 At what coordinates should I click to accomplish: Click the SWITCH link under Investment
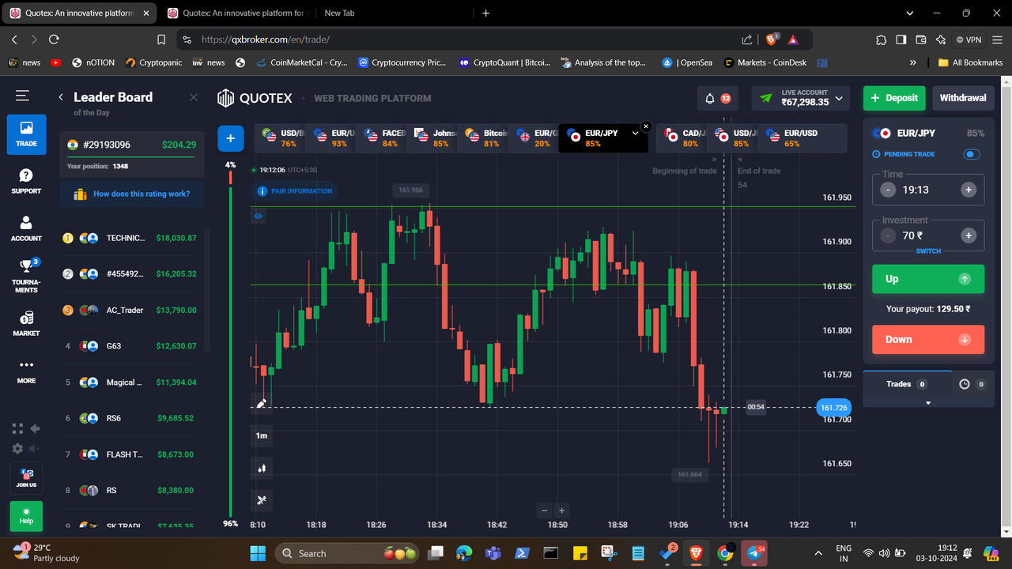coord(928,251)
